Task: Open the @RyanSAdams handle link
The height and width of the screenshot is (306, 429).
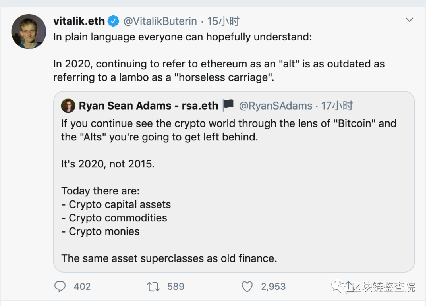Action: [275, 106]
